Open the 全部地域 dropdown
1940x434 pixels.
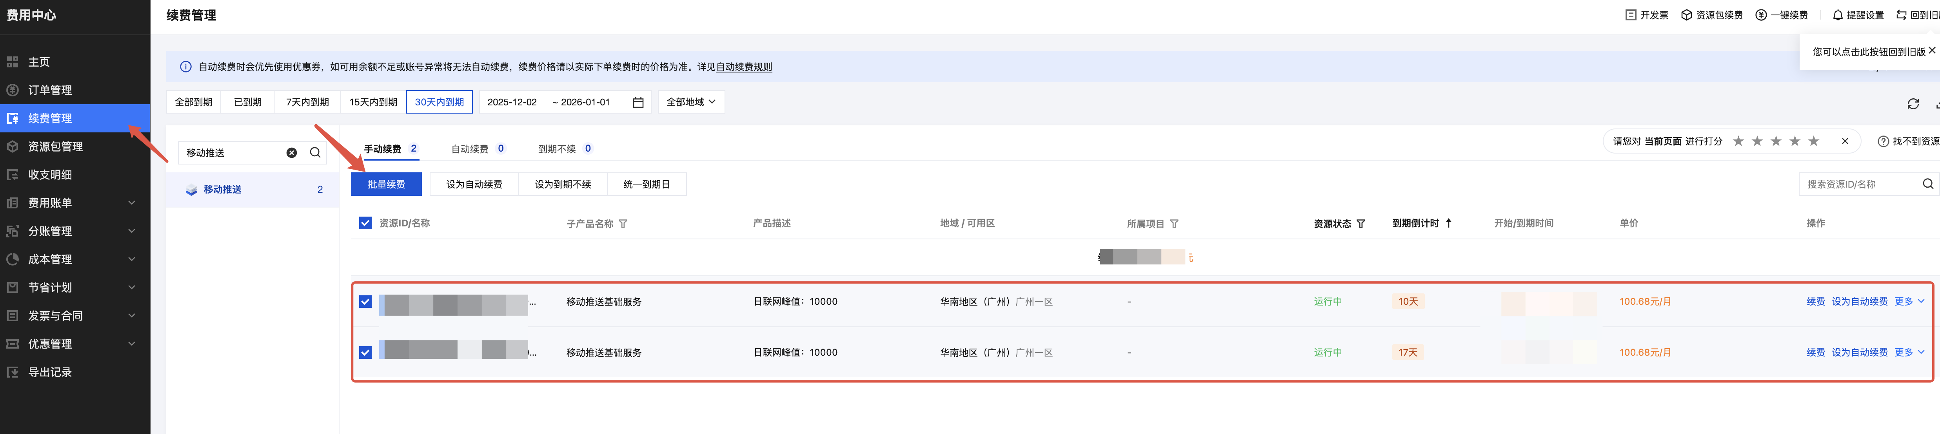pyautogui.click(x=690, y=102)
